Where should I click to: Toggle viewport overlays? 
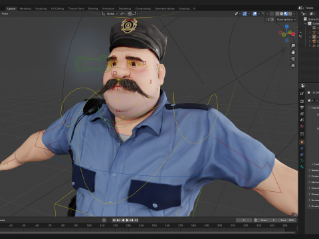click(255, 14)
